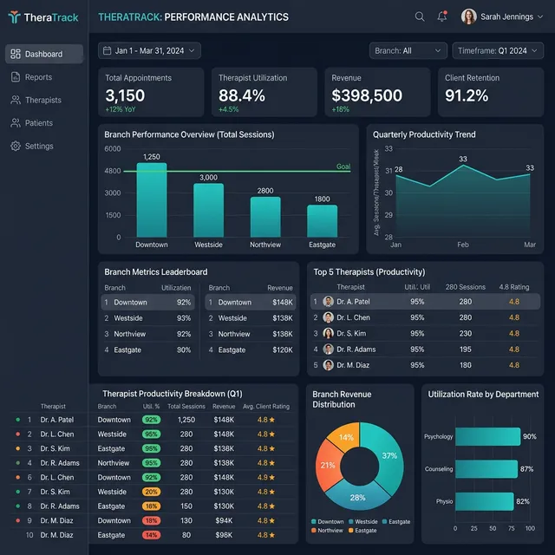Go to Dashboard in sidebar
The height and width of the screenshot is (555, 555).
pos(44,54)
